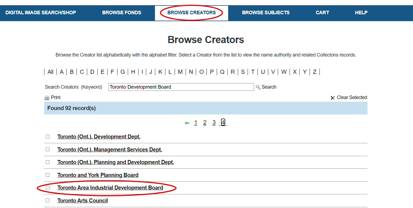
Task: Tick checkbox for Planning and Development Dept.
Action: pyautogui.click(x=48, y=162)
